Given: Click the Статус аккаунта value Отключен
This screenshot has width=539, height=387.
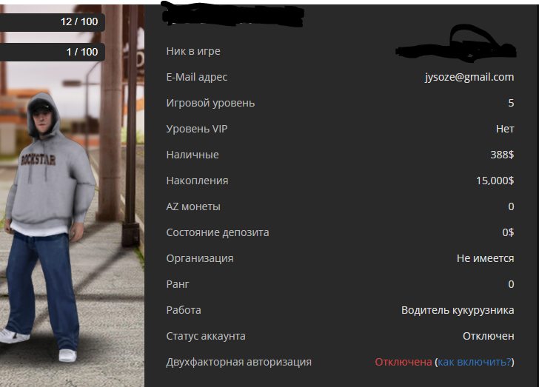Looking at the screenshot, I should tap(488, 336).
